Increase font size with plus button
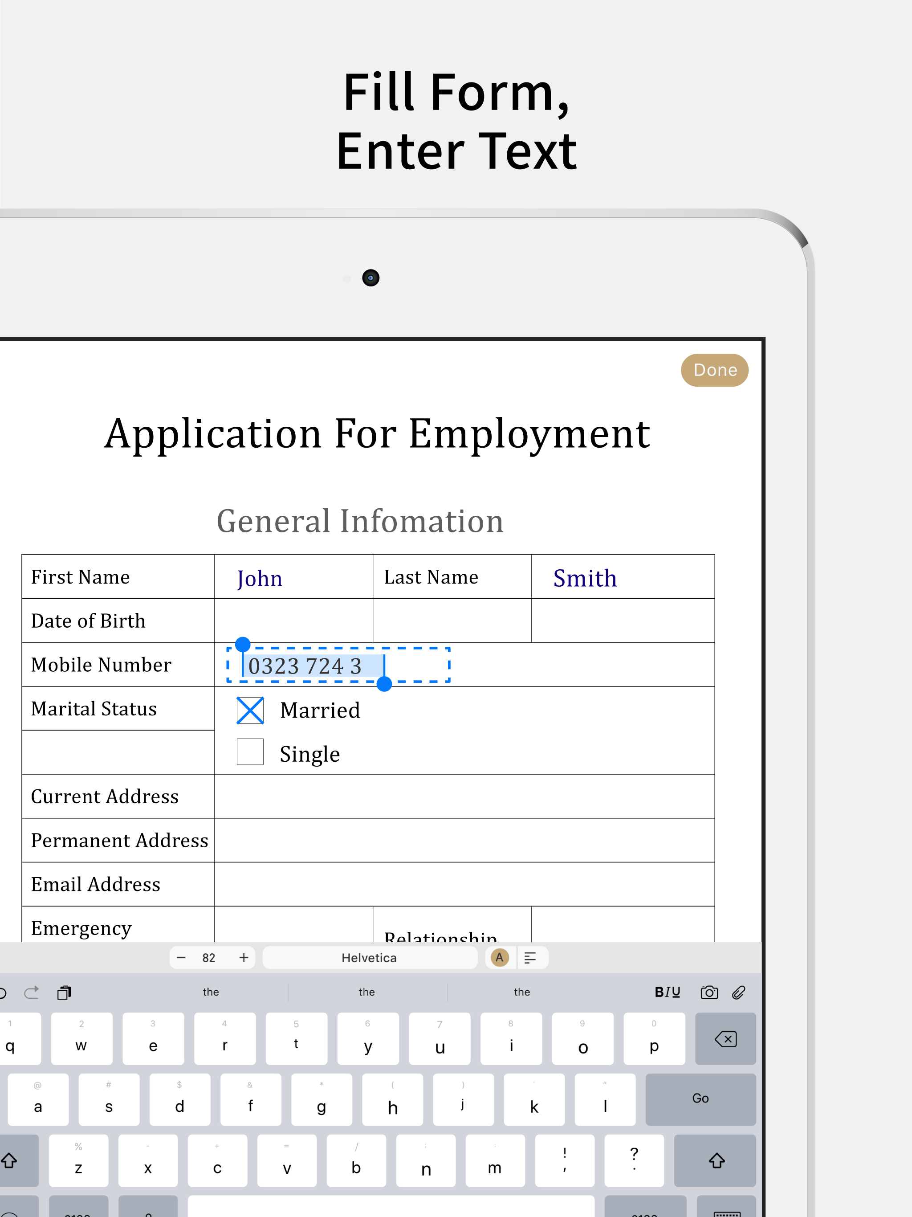 tap(244, 958)
